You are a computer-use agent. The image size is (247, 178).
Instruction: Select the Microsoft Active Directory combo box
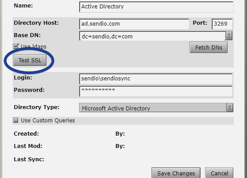(156, 108)
